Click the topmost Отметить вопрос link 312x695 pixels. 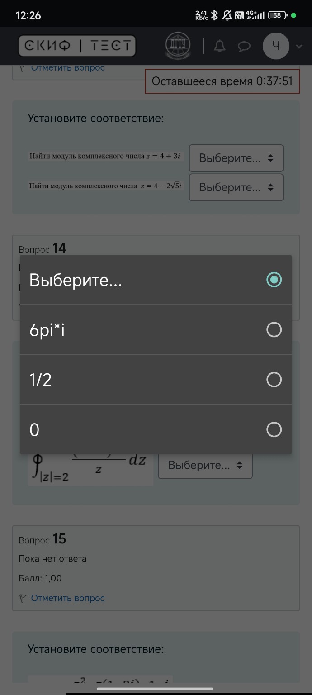click(x=67, y=67)
